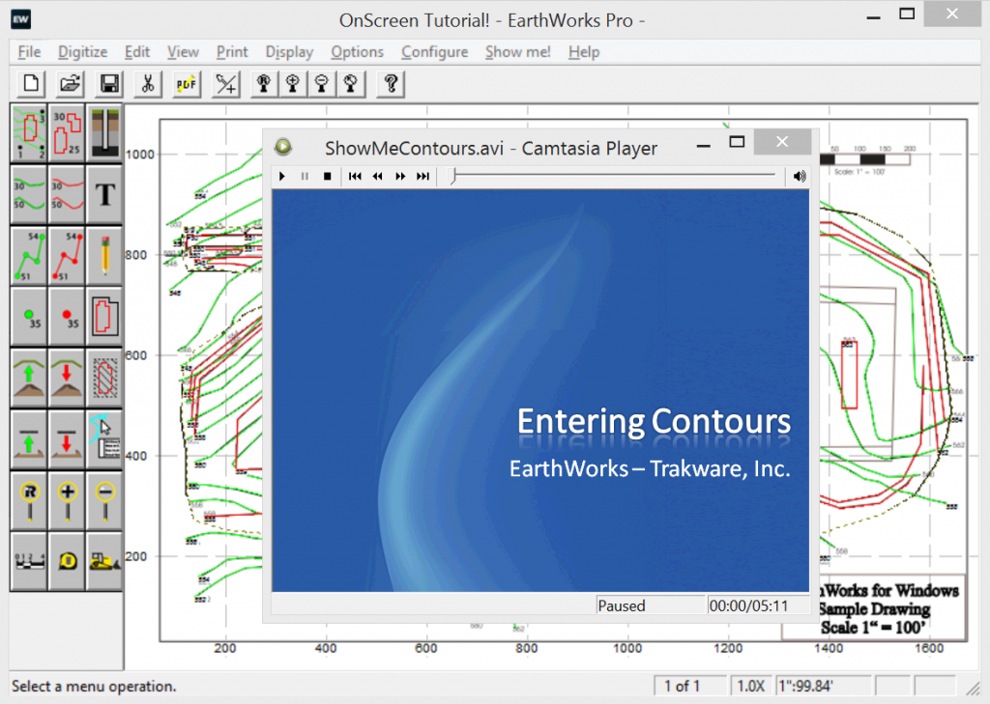
Task: Activate the Text tool in the toolbox
Action: pos(103,193)
